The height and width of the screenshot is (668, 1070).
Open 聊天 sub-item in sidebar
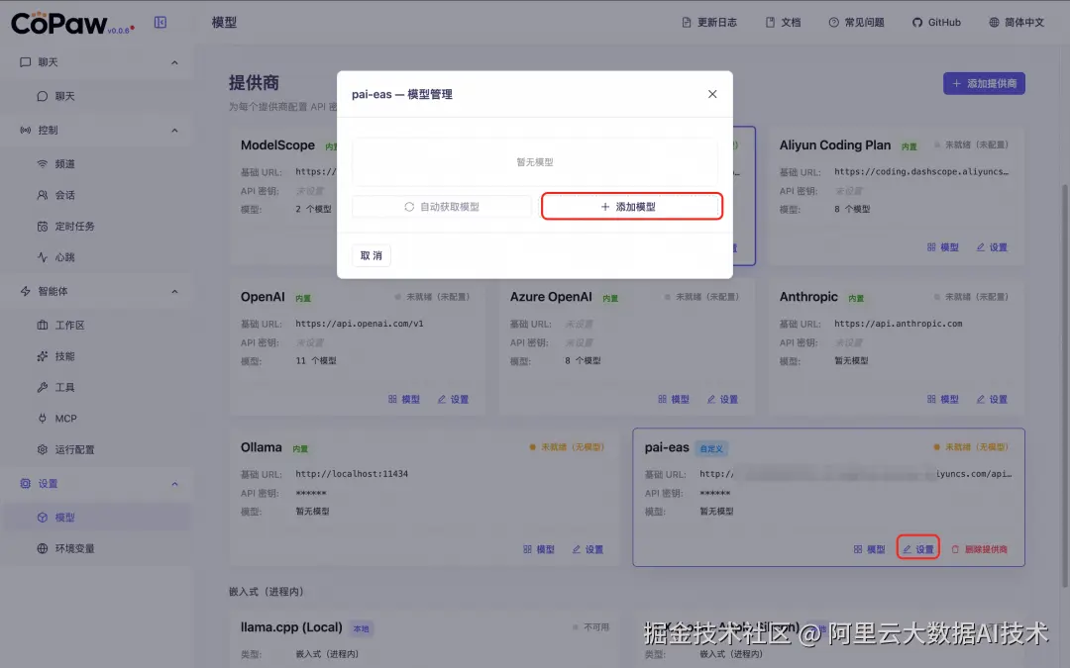(98, 96)
